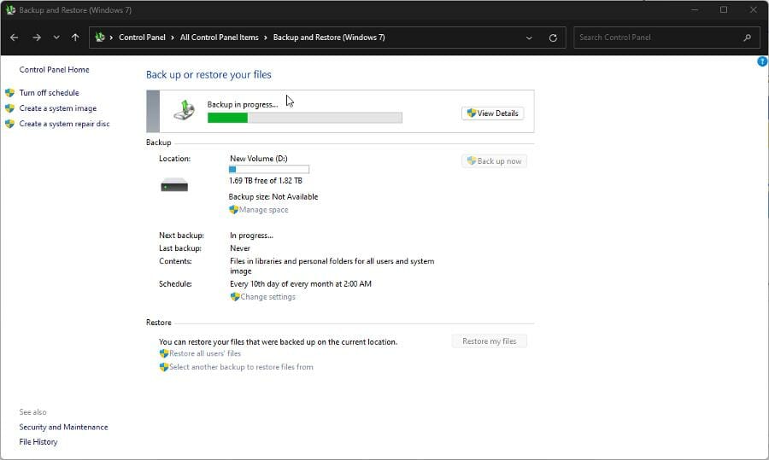The height and width of the screenshot is (460, 769).
Task: Open the Change settings link
Action: [267, 297]
